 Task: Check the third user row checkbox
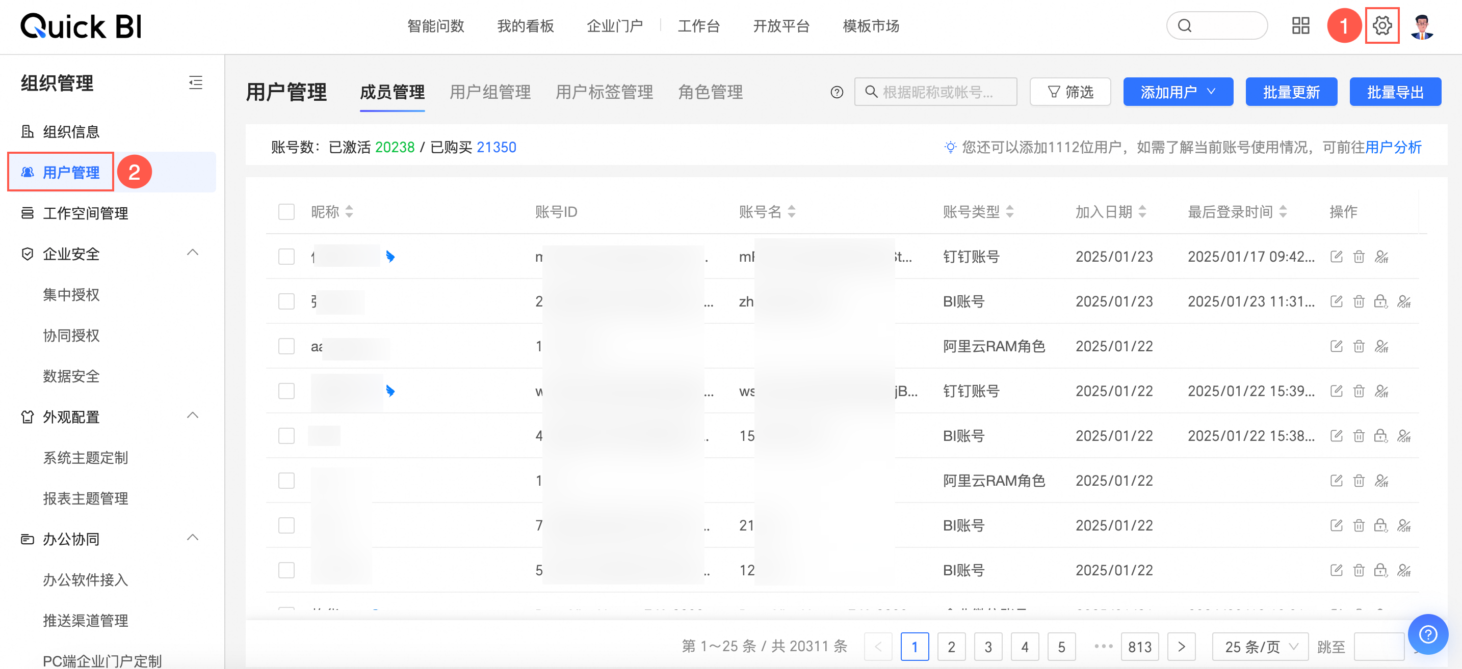286,346
